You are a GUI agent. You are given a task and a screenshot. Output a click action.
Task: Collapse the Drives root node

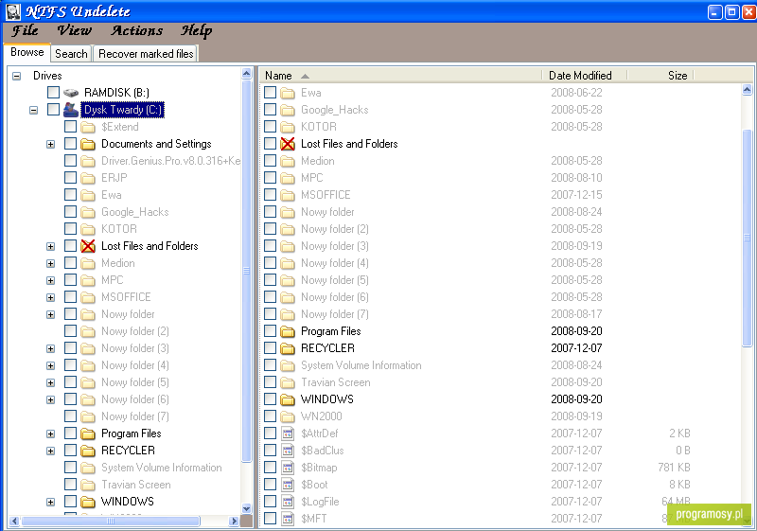(16, 76)
